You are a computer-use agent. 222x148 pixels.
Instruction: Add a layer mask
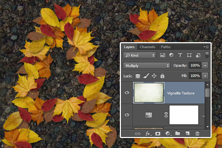158,133
